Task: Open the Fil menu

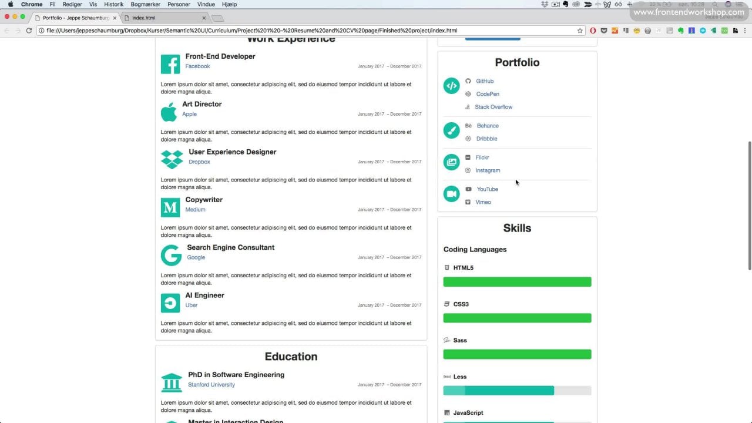Action: (52, 4)
